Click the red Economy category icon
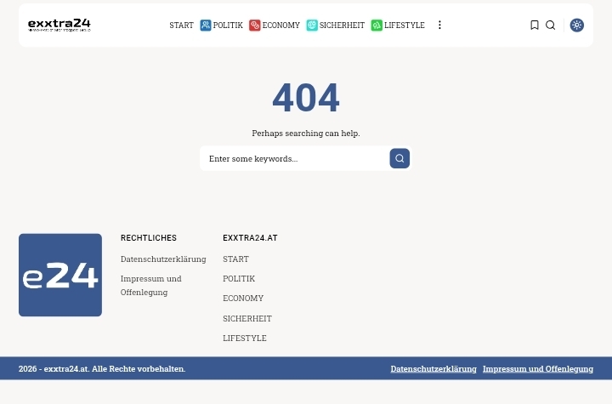This screenshot has height=404, width=612. click(x=254, y=26)
